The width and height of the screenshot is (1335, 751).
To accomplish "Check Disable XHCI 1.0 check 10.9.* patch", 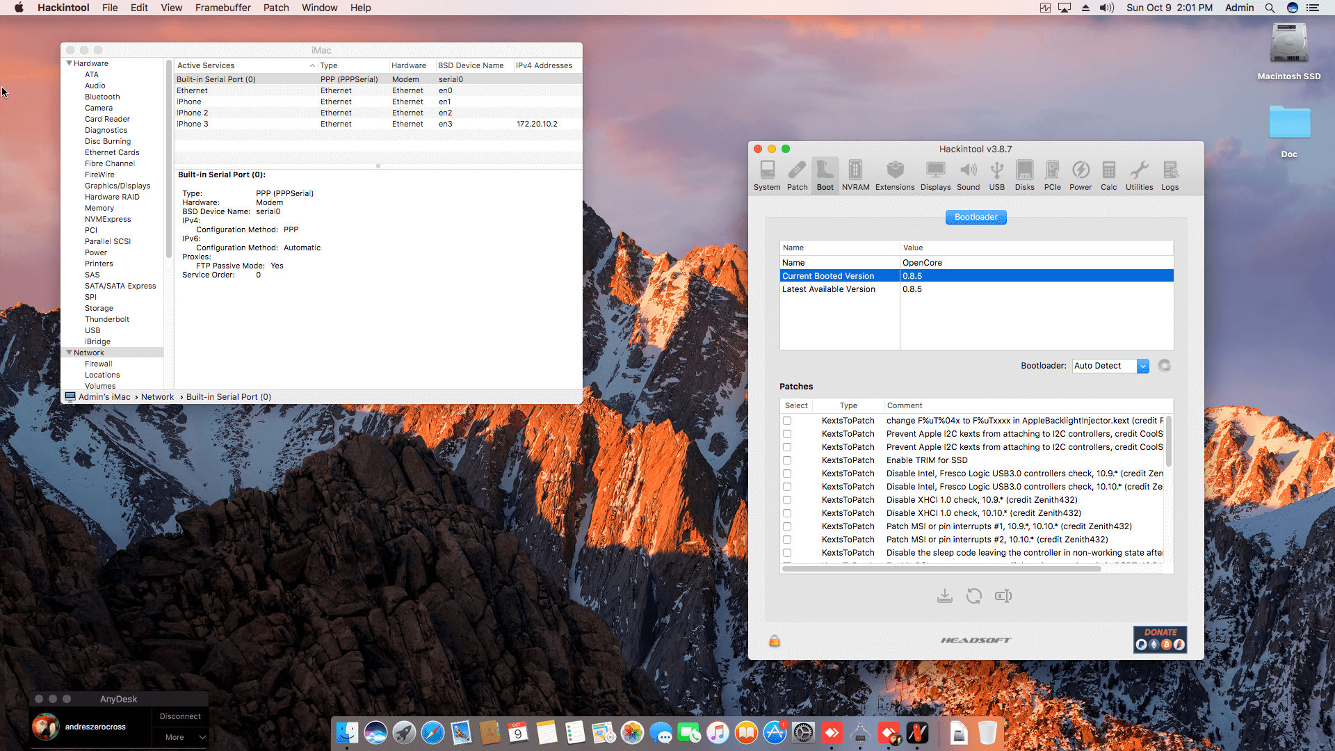I will click(x=787, y=500).
